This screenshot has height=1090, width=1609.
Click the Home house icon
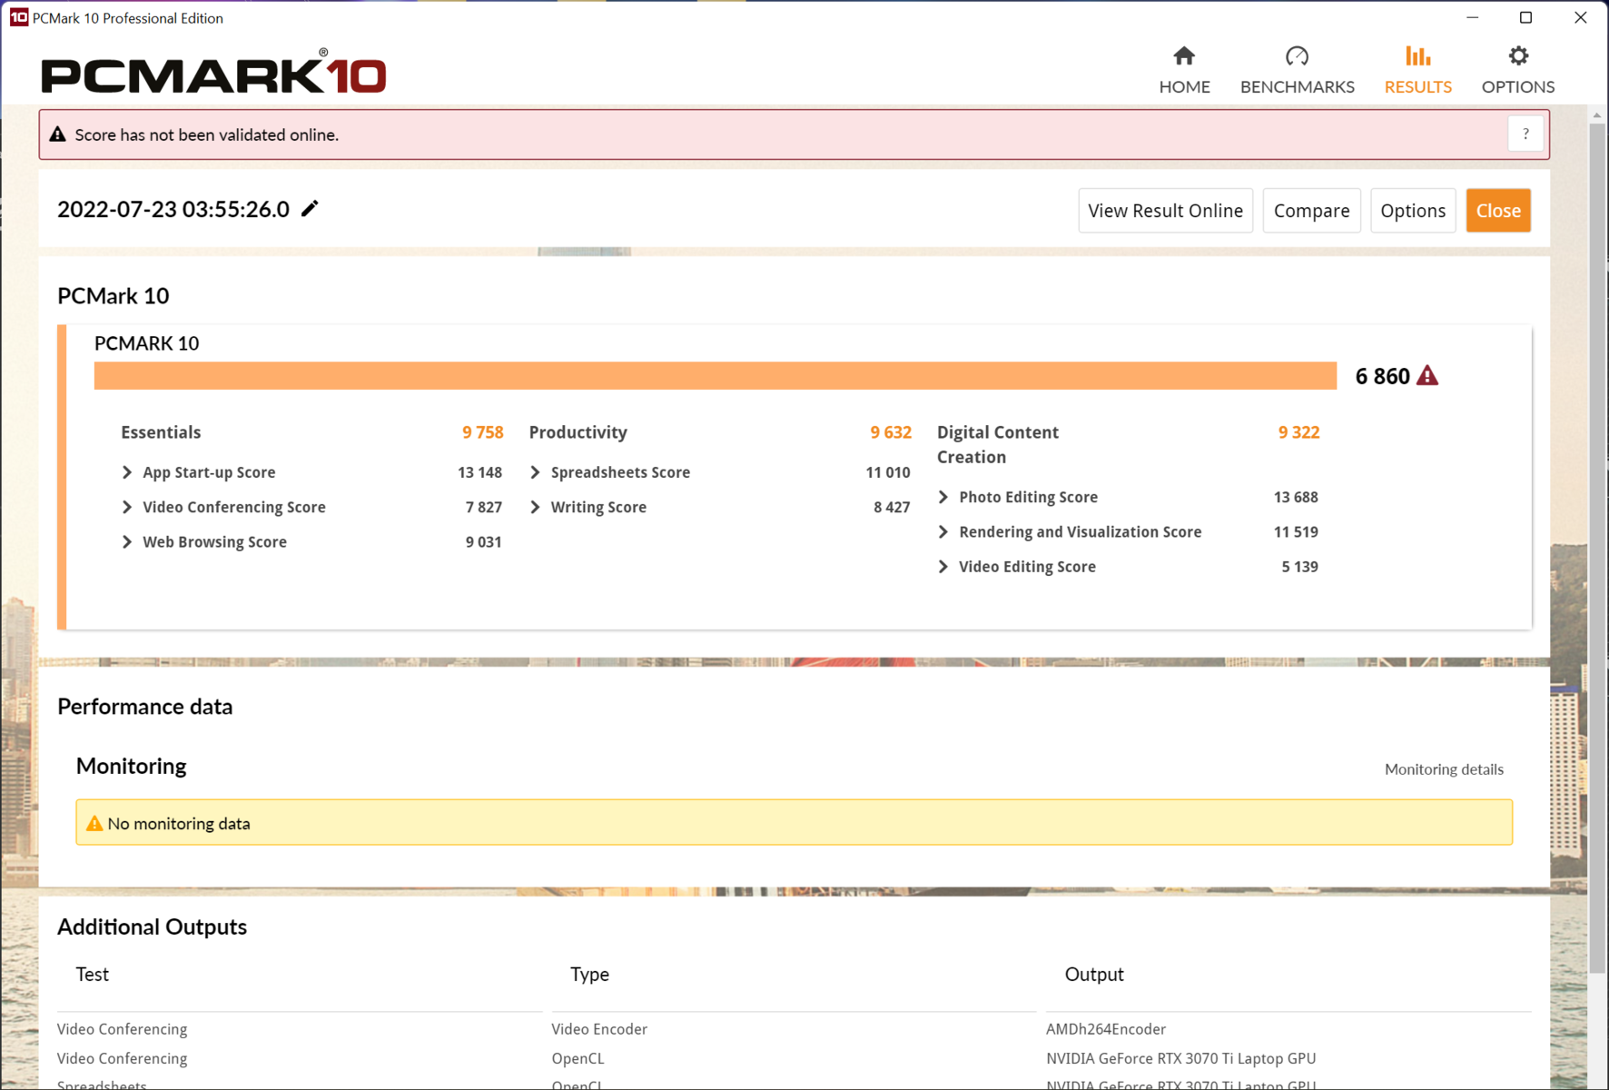tap(1183, 56)
